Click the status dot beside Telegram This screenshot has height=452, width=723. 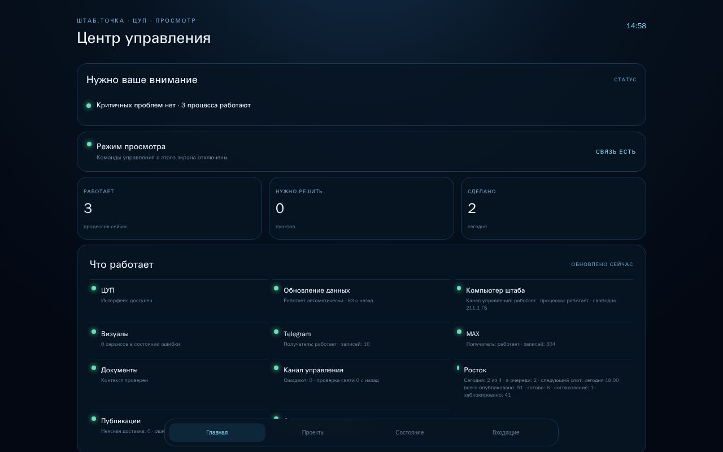click(276, 332)
